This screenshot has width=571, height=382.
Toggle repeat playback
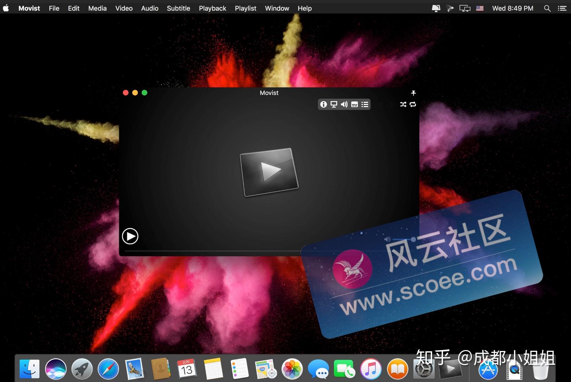pos(413,104)
